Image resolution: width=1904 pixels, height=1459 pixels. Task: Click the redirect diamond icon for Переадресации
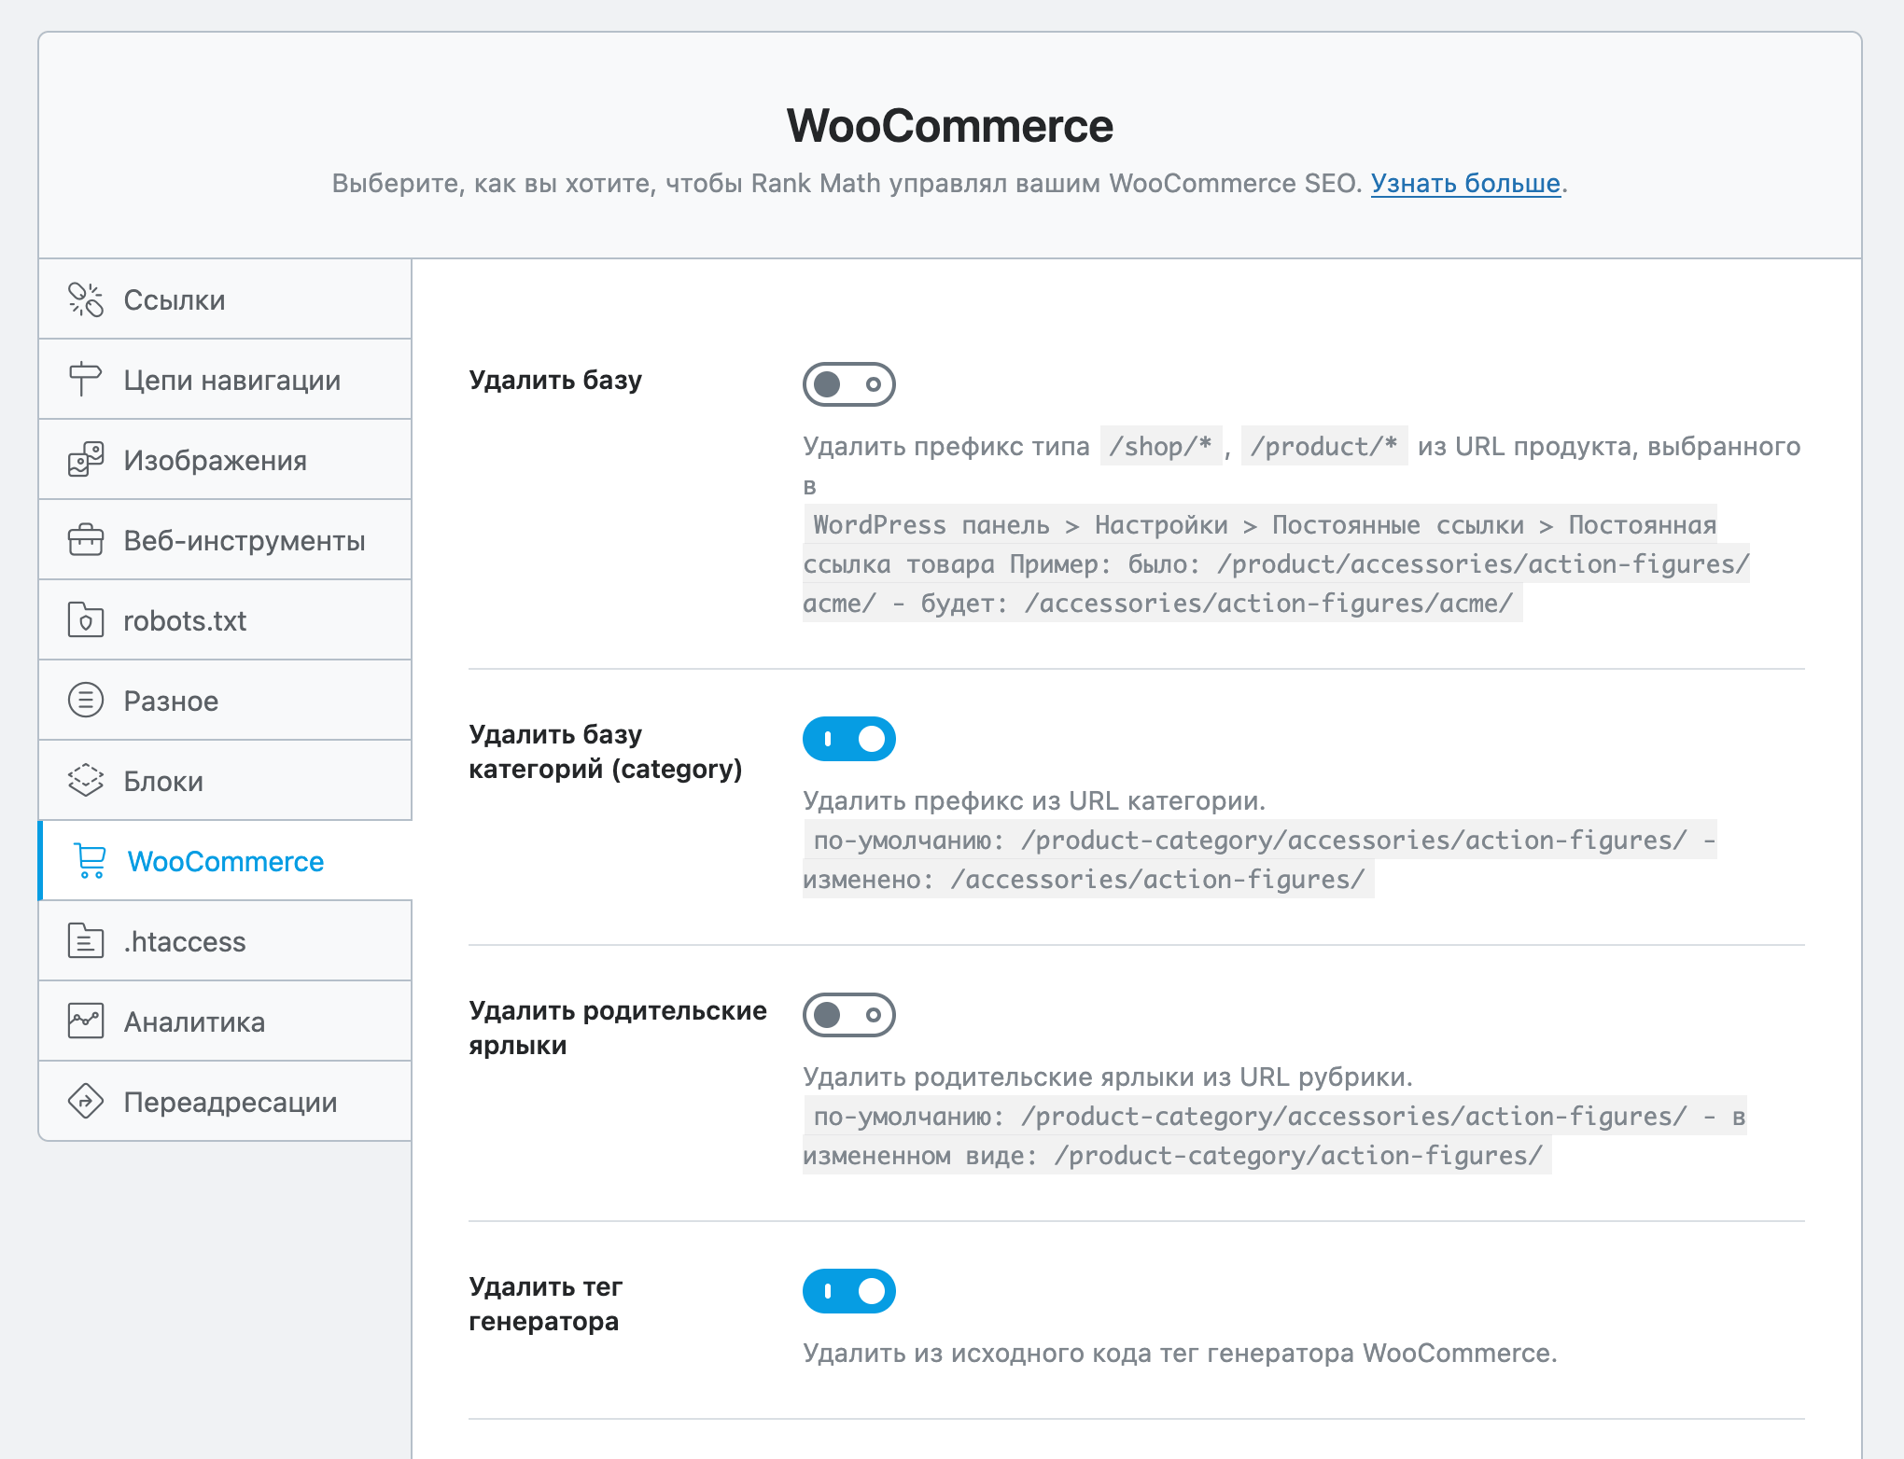tap(86, 1102)
